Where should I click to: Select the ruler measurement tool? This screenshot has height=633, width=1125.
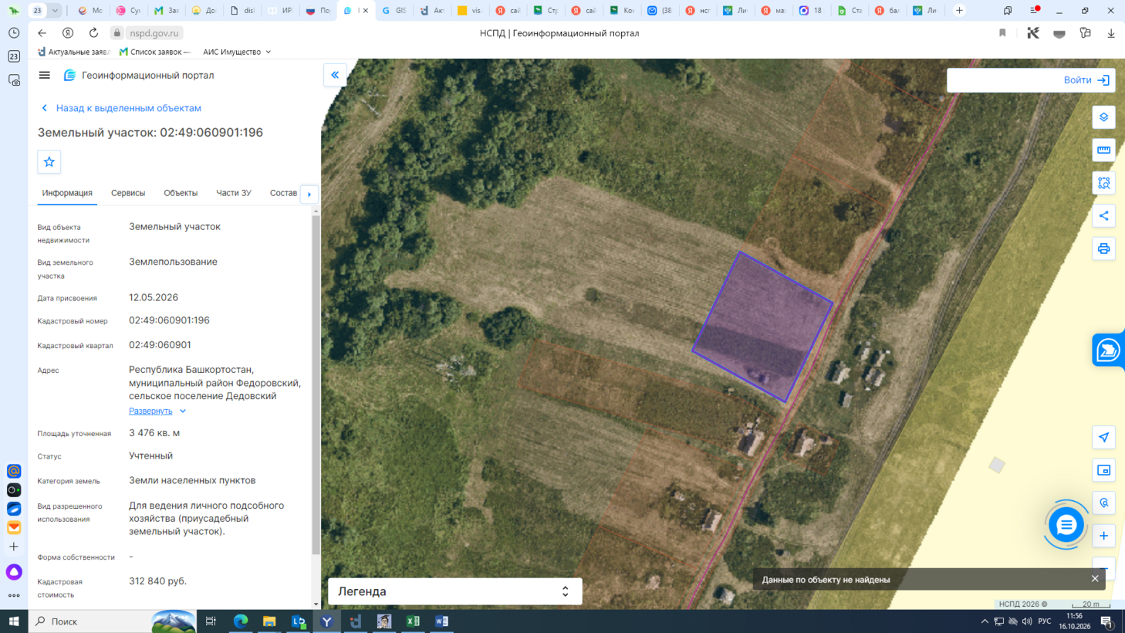point(1103,150)
